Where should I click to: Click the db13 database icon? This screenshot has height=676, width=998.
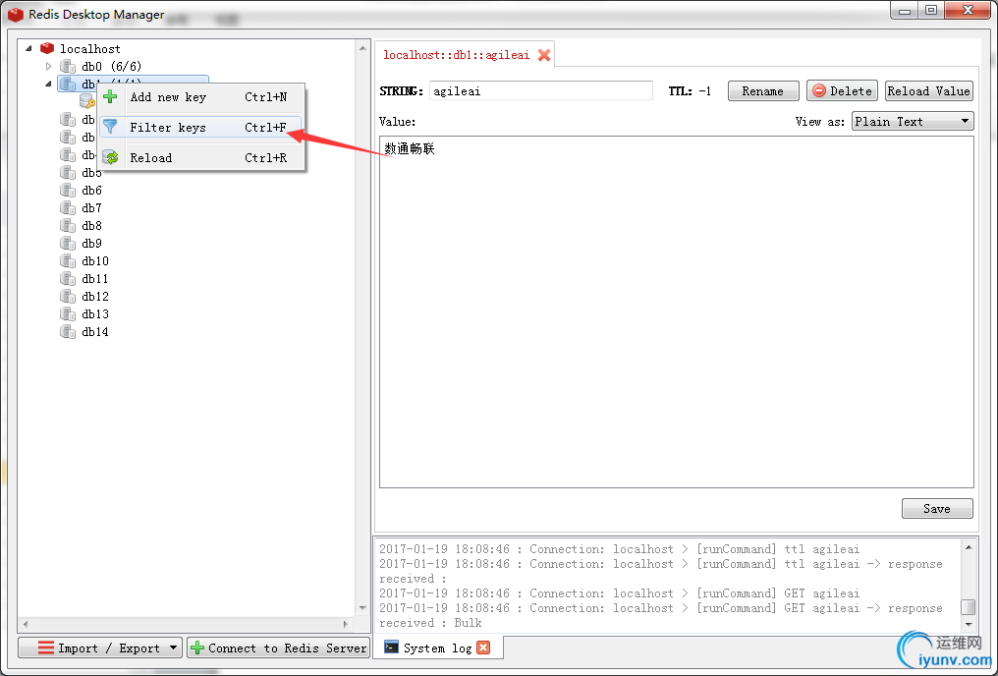point(68,313)
